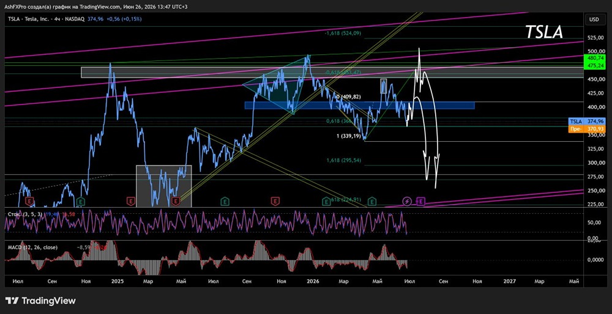This screenshot has width=612, height=314.
Task: Click the 2027 label on the time axis
Action: point(509,280)
